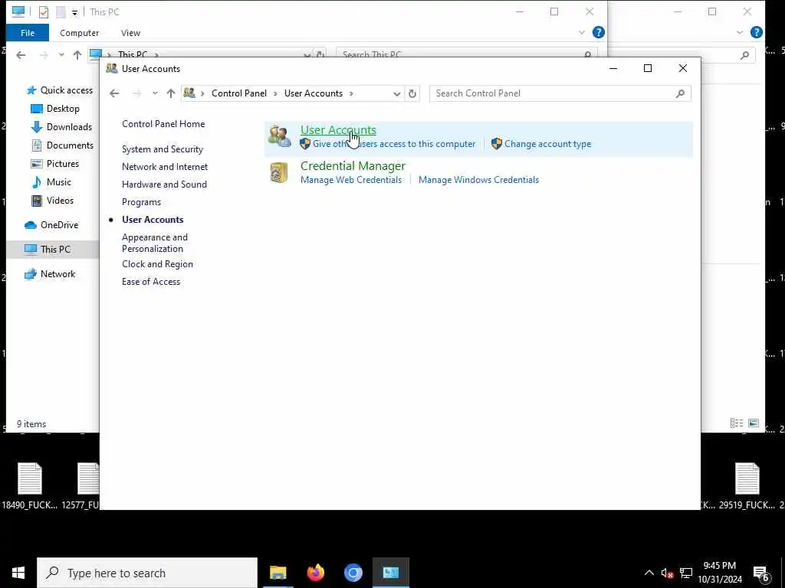The height and width of the screenshot is (588, 785).
Task: Launch Firefox from the taskbar
Action: pos(315,573)
